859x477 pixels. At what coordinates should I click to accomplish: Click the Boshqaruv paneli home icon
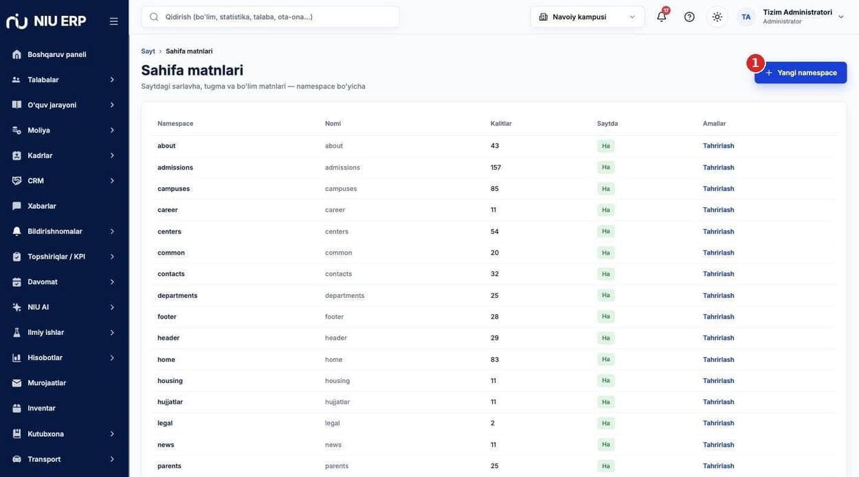16,54
